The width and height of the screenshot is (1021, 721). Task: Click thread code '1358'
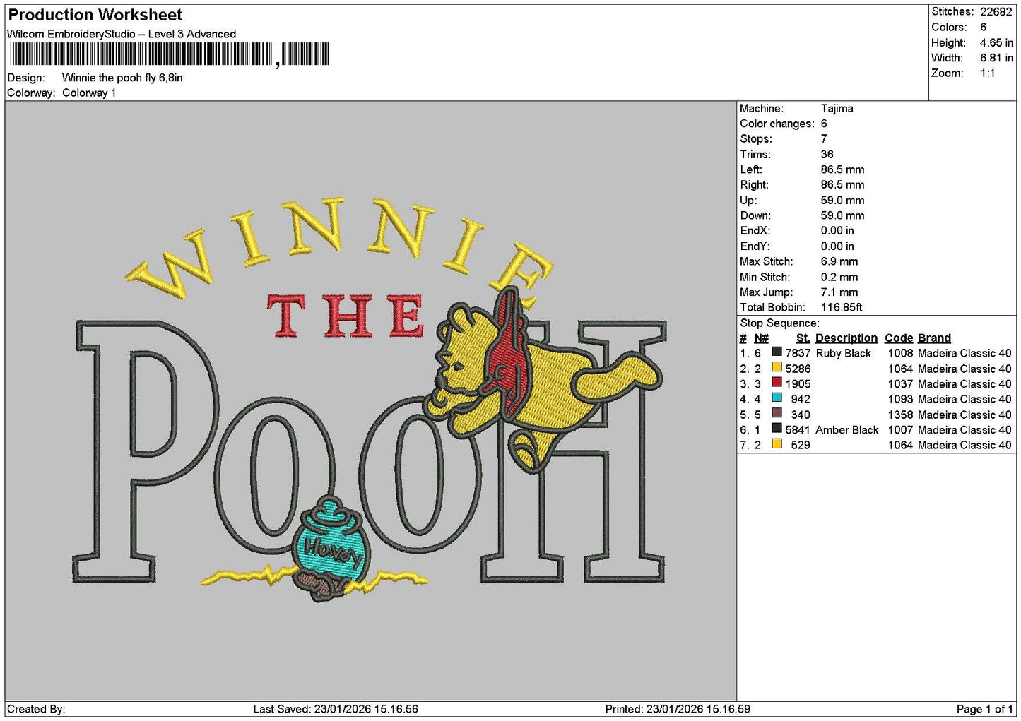tap(901, 415)
